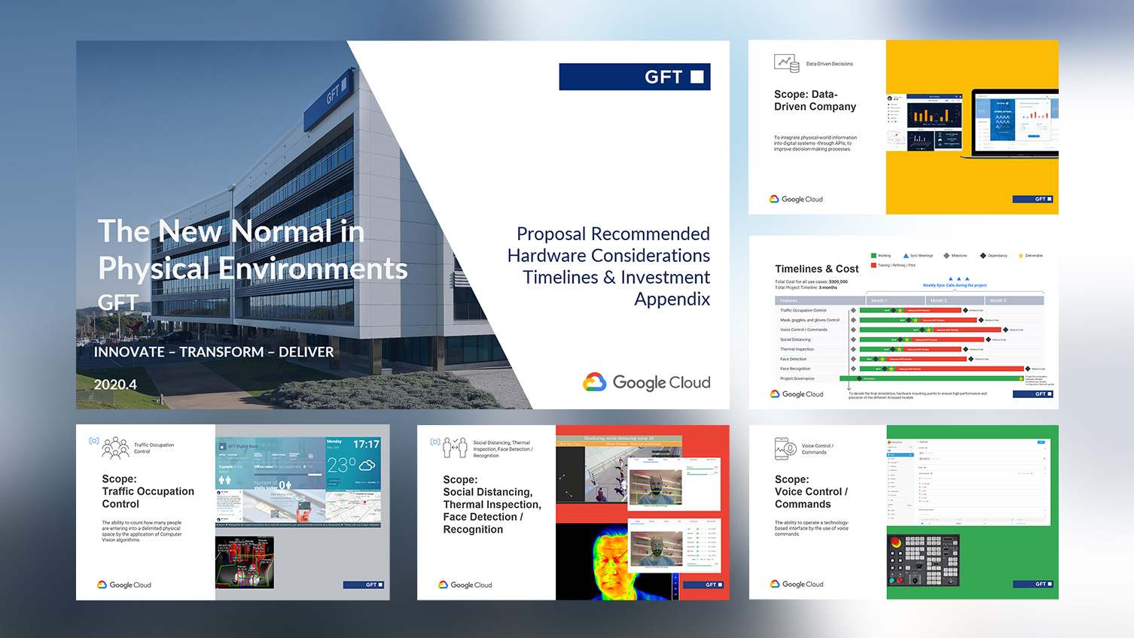Select 'Hardware Considerations' agenda line
1134x638 pixels.
(608, 256)
